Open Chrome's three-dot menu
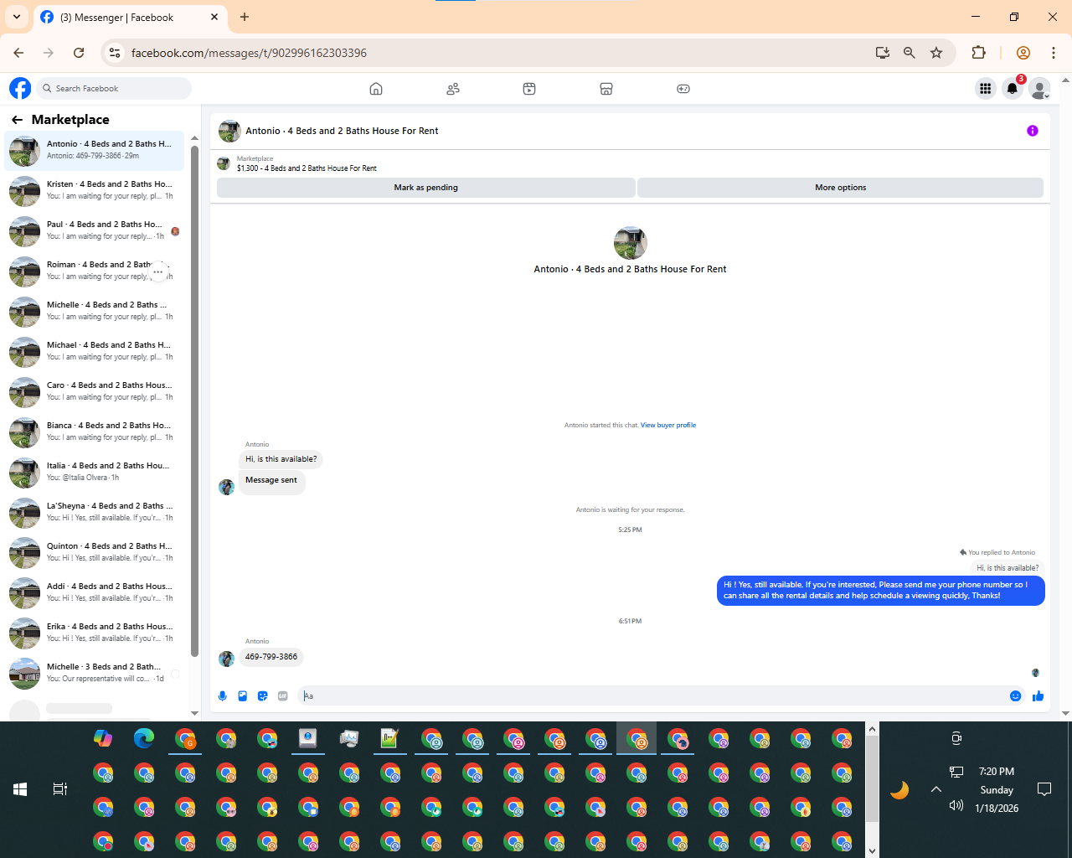 pyautogui.click(x=1054, y=53)
